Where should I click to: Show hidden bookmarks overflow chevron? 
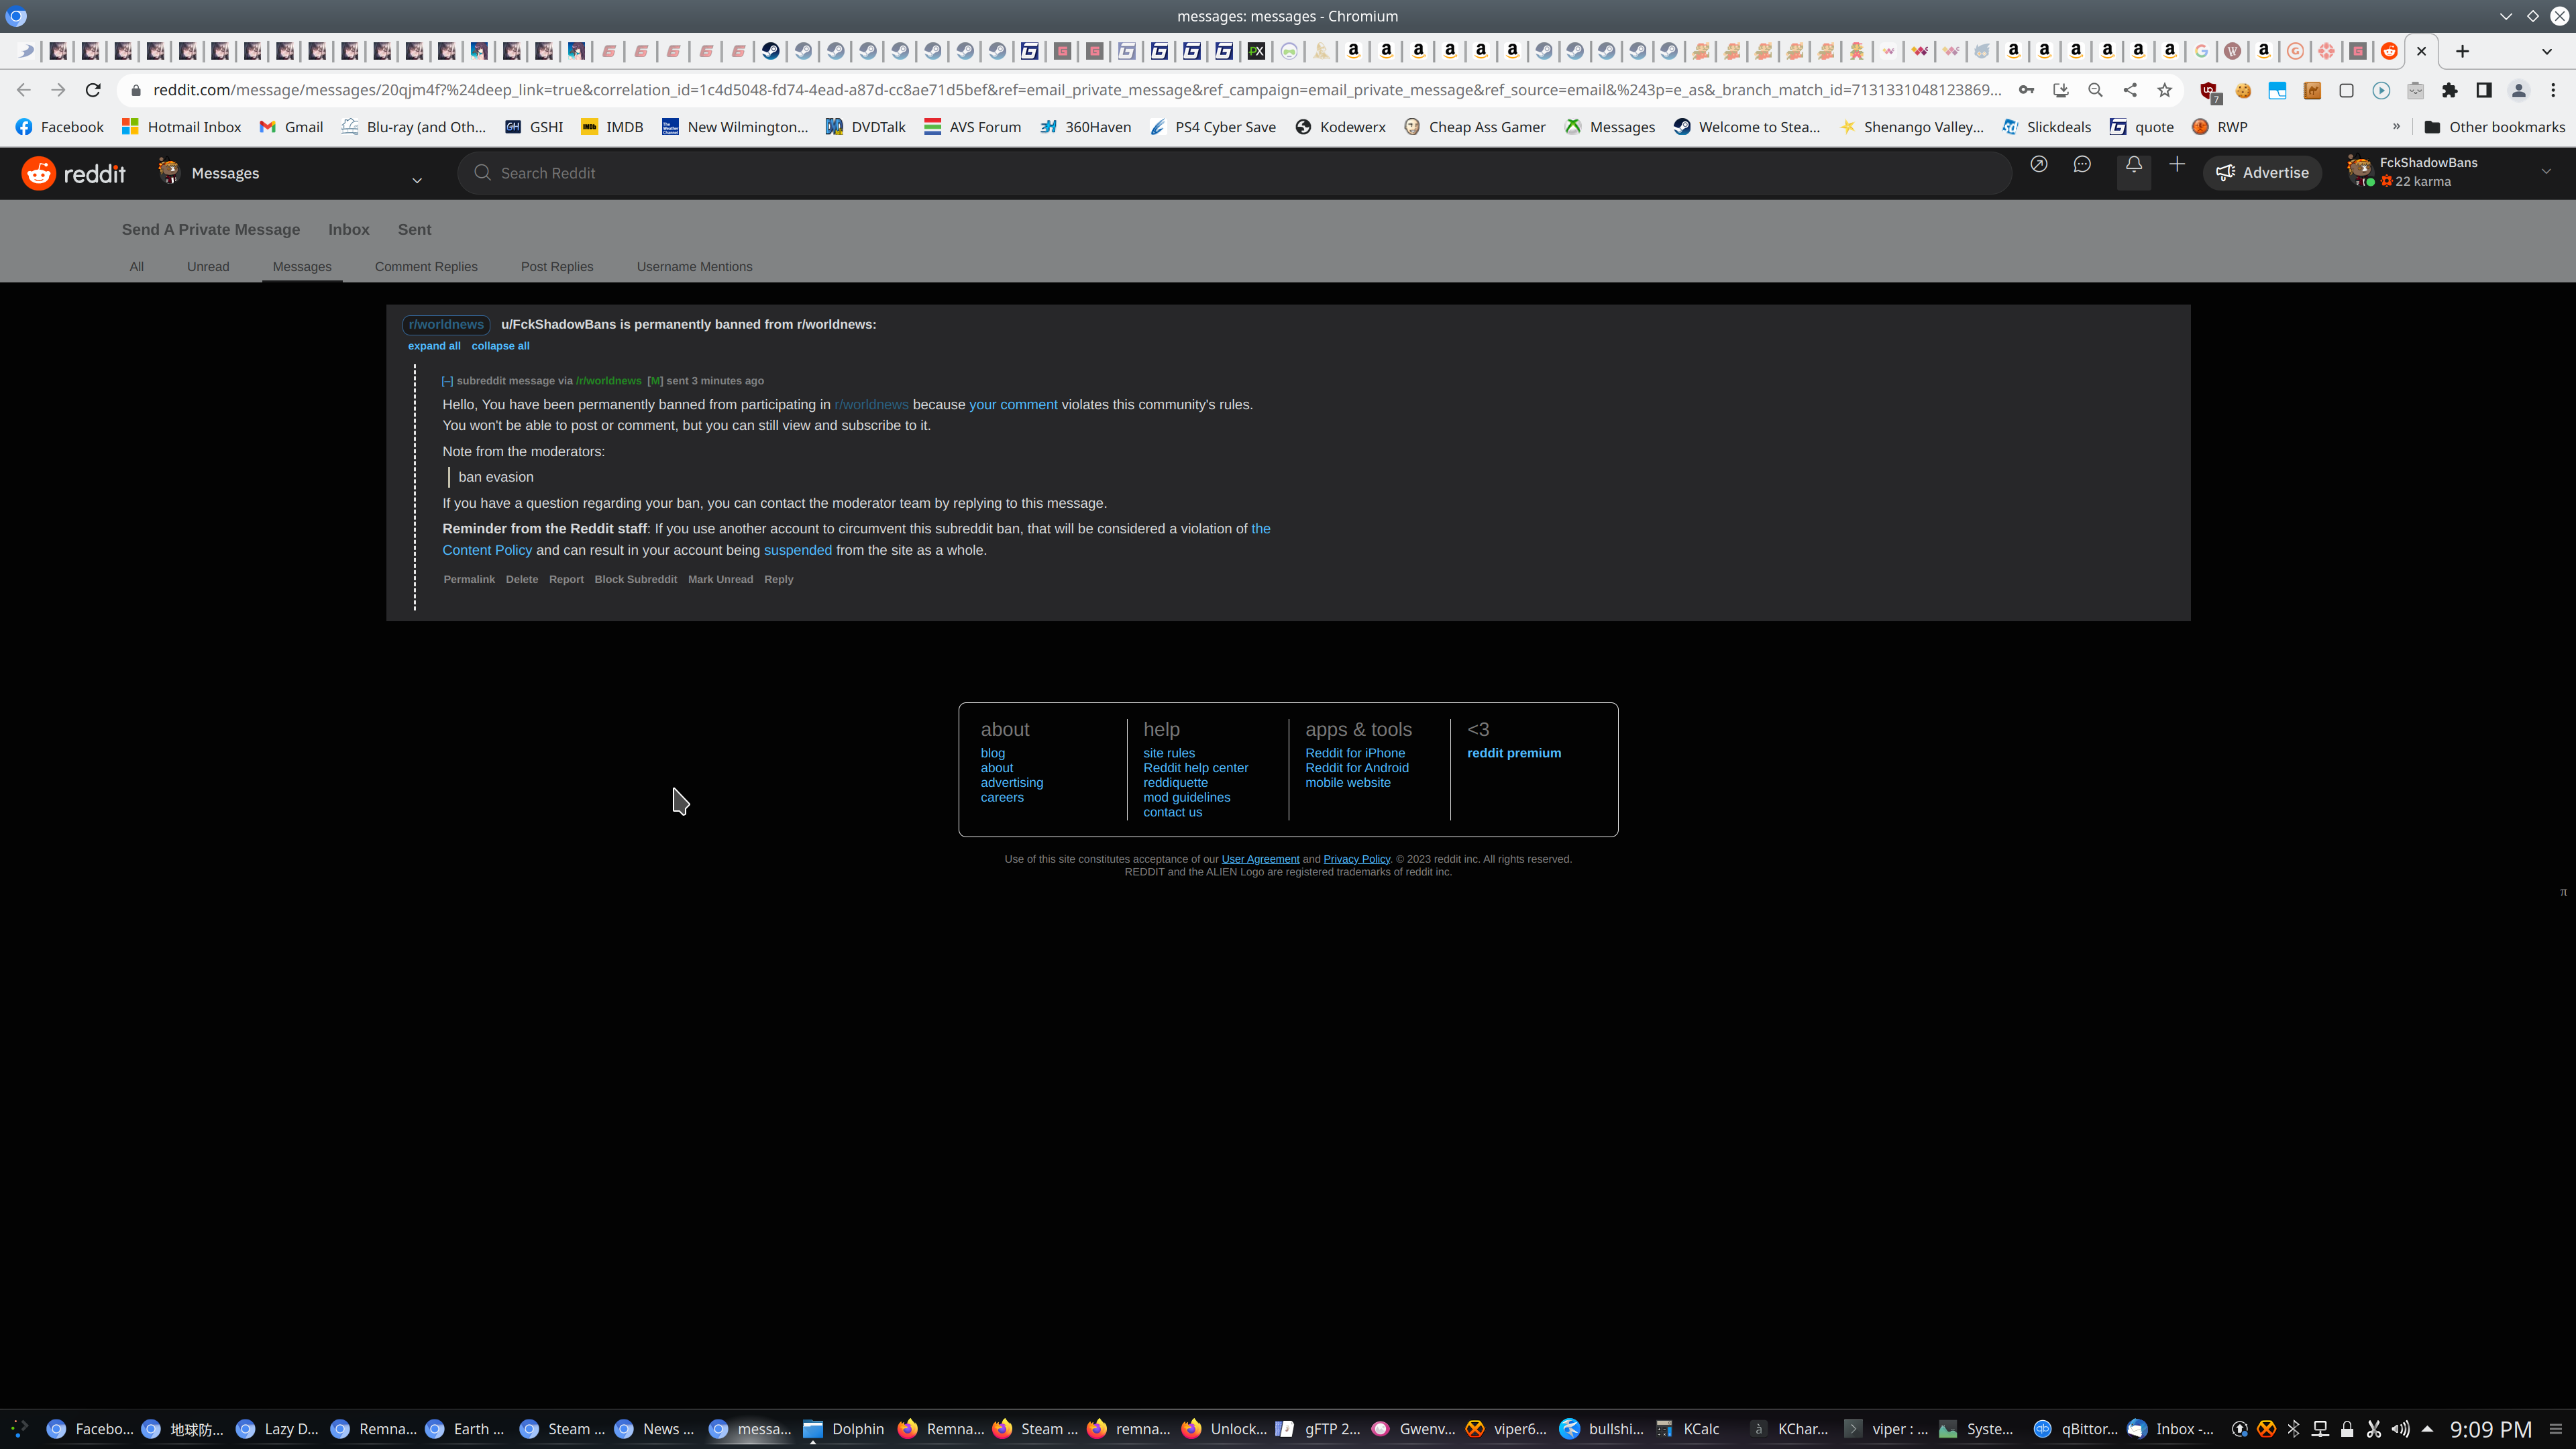coord(2396,127)
